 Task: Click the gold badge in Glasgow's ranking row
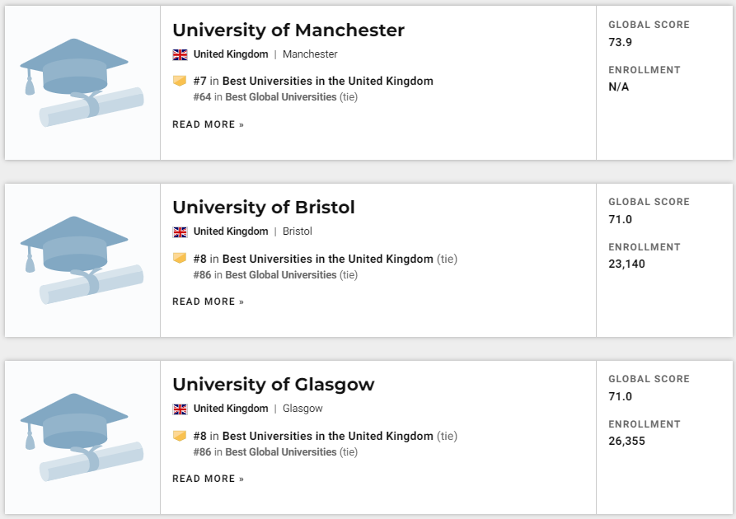[180, 435]
